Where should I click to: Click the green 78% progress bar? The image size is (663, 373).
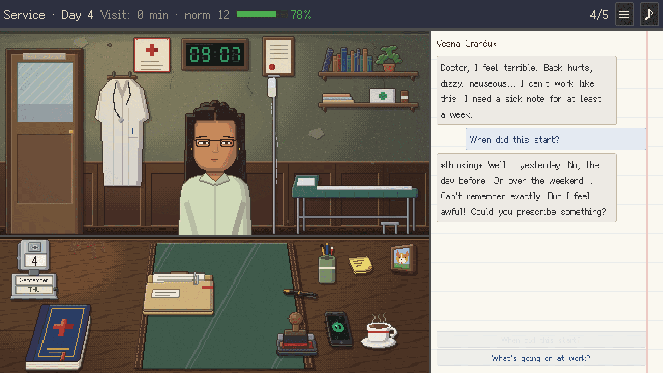pos(262,14)
